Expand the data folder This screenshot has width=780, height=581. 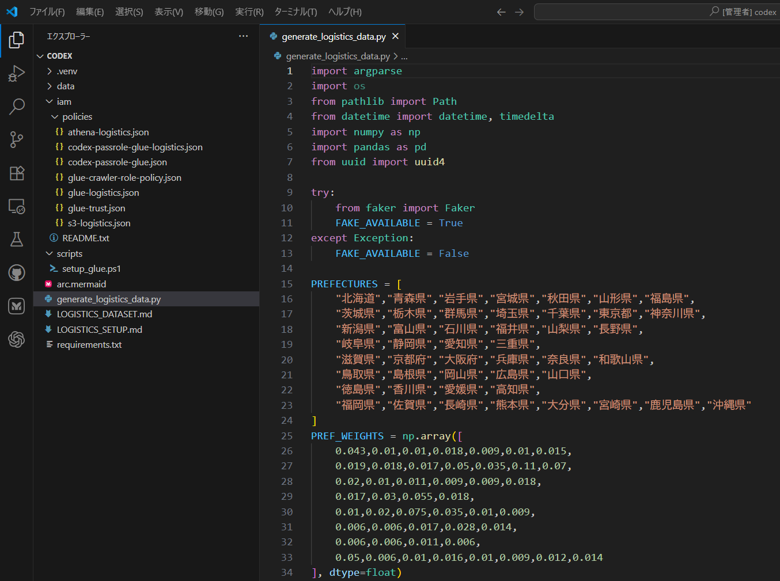click(x=65, y=86)
